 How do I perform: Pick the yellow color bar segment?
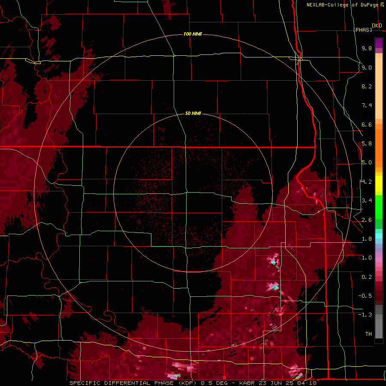tap(379, 184)
